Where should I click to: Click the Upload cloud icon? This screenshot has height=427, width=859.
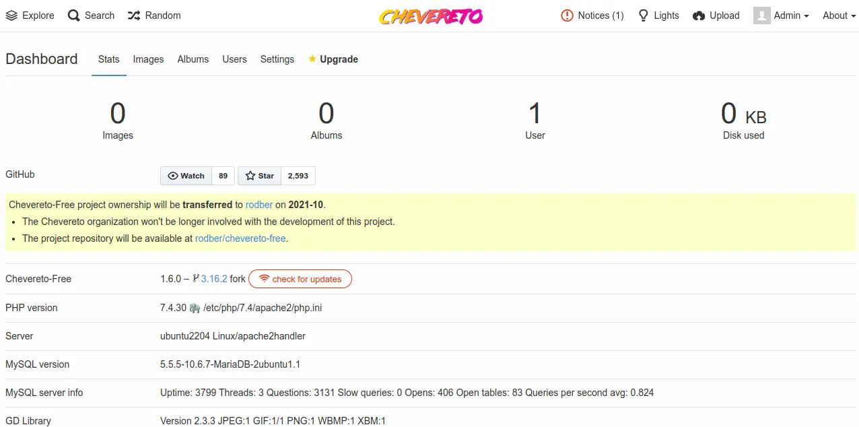pos(699,15)
